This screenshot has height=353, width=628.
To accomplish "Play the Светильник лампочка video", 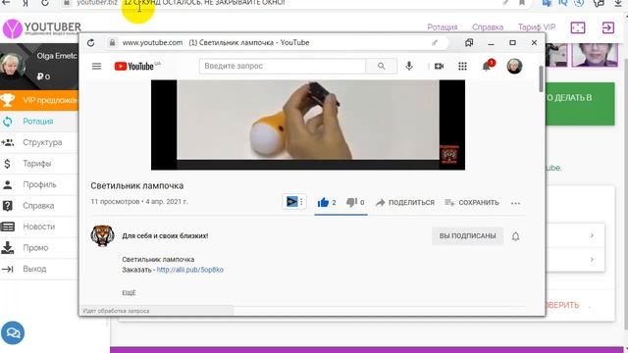I will [308, 125].
